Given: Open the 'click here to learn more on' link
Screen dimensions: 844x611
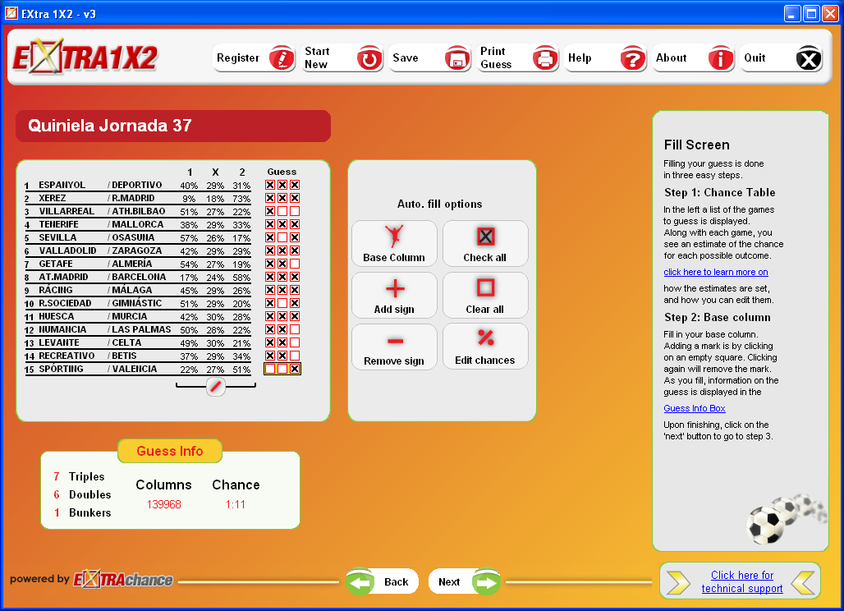Looking at the screenshot, I should [x=715, y=273].
